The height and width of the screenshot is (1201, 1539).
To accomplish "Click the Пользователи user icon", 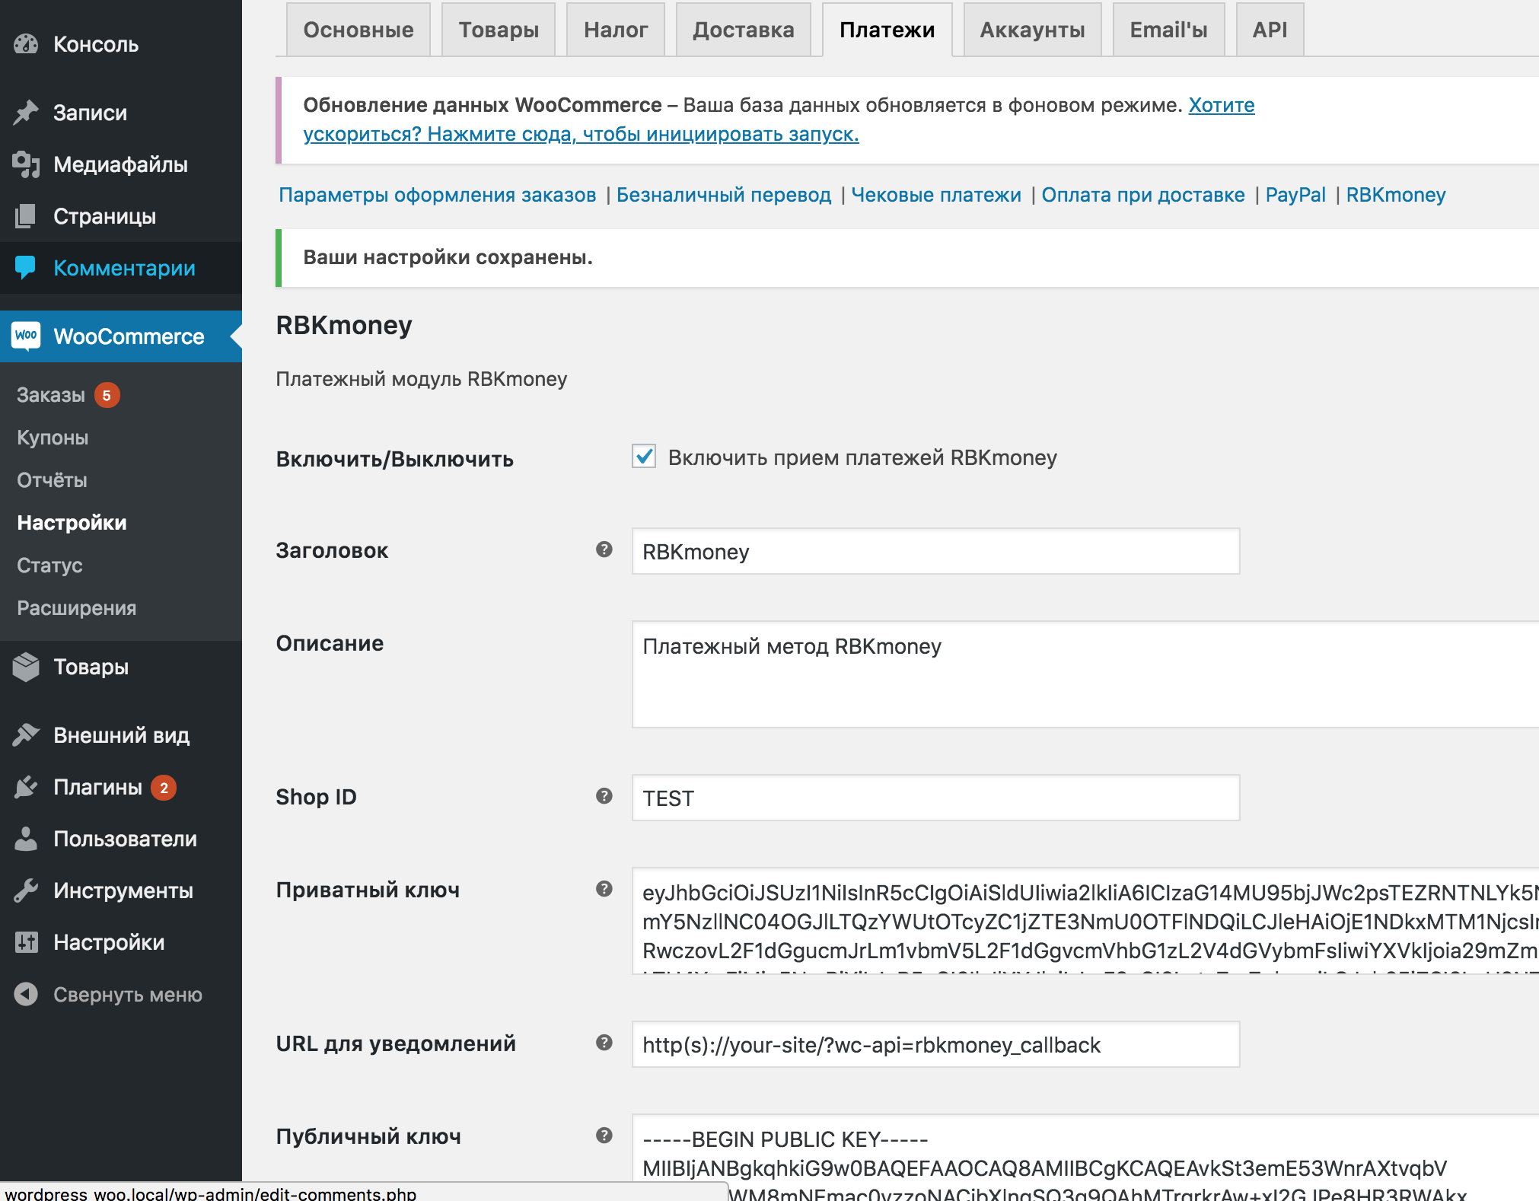I will pyautogui.click(x=26, y=839).
